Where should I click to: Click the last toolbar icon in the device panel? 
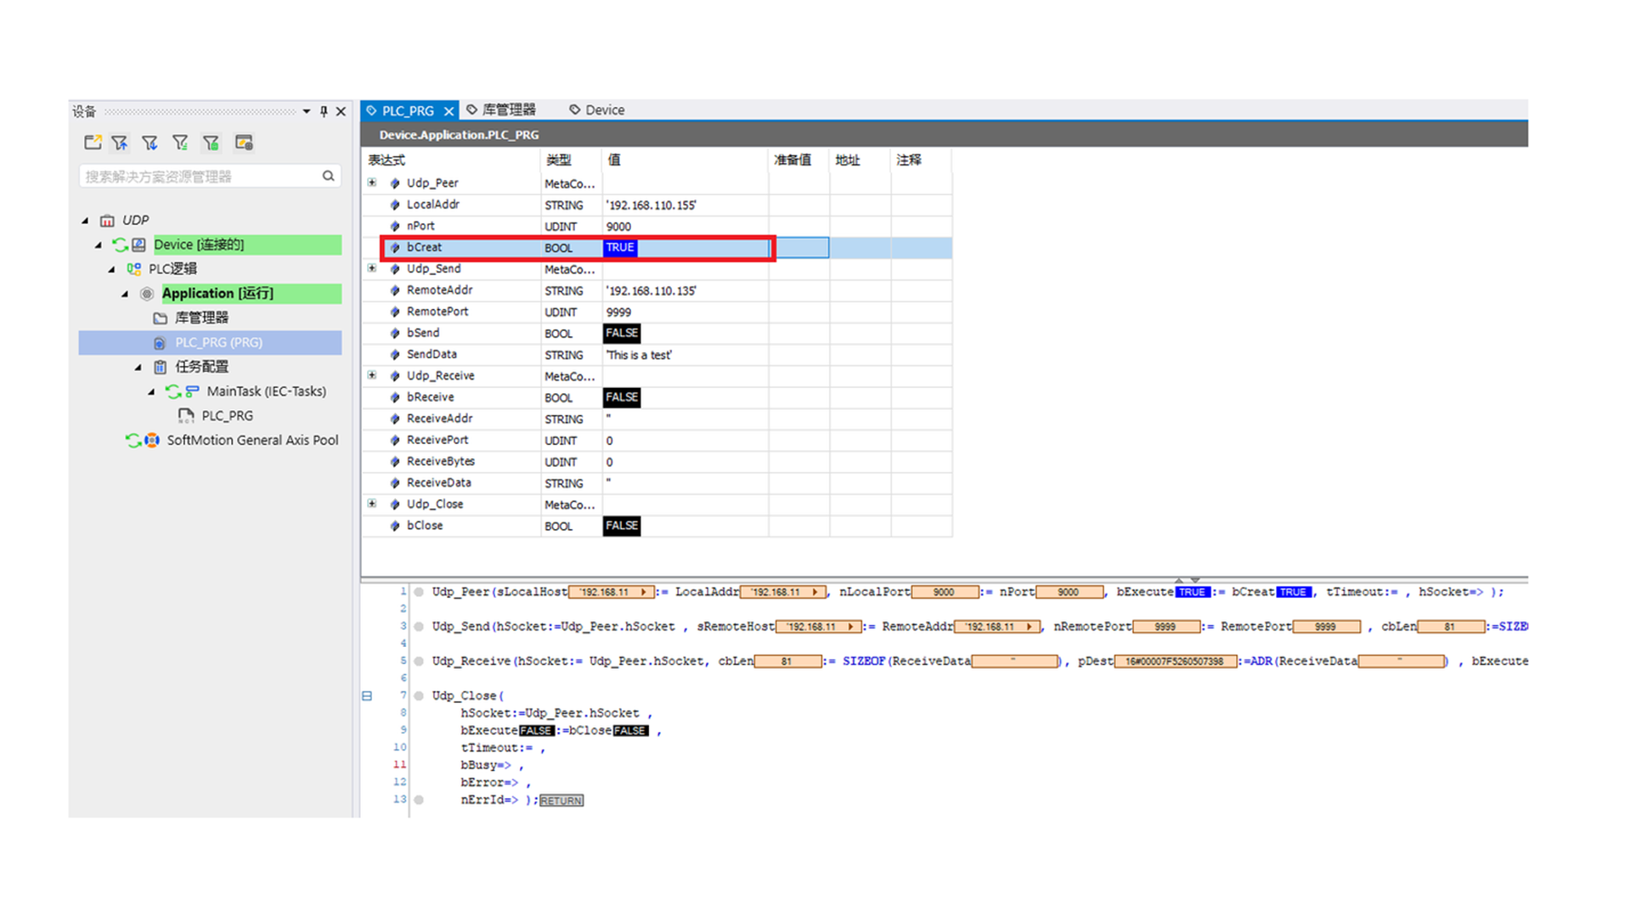(x=244, y=143)
